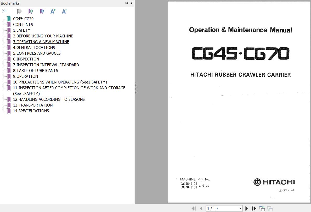Open the page number dropdown arrow
311x212 pixels.
click(241, 208)
